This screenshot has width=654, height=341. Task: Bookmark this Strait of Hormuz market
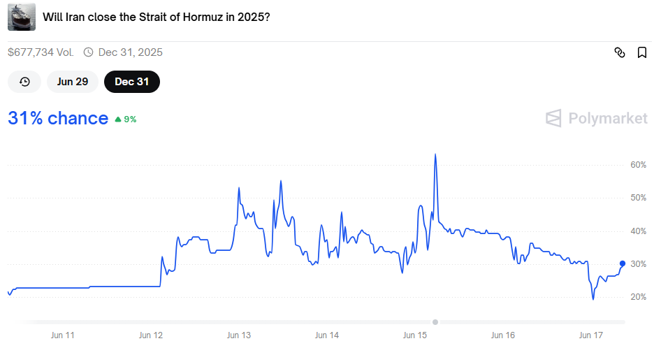pos(641,52)
